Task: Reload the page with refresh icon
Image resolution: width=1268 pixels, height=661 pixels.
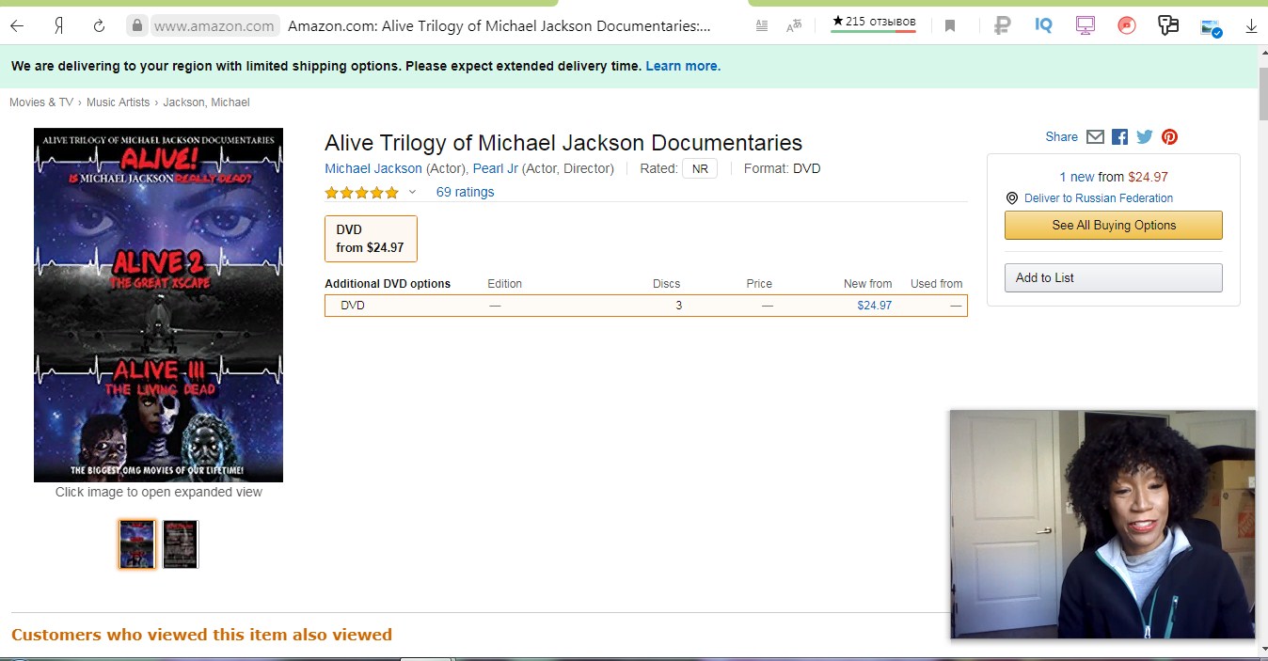Action: pos(99,26)
